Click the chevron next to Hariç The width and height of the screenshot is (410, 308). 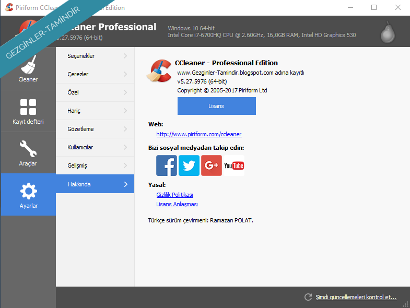coord(125,111)
